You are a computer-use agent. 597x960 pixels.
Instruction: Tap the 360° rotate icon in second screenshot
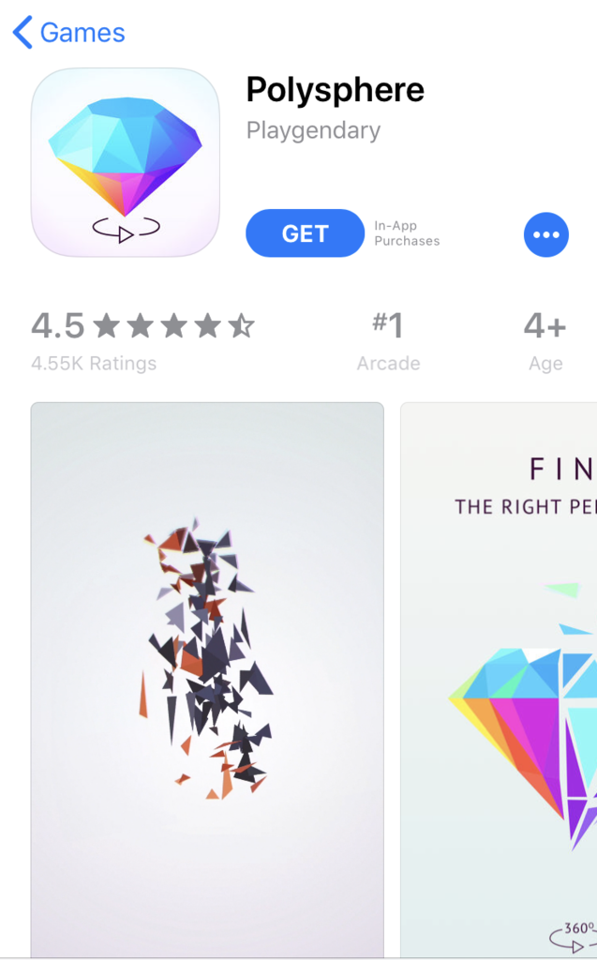(x=574, y=937)
